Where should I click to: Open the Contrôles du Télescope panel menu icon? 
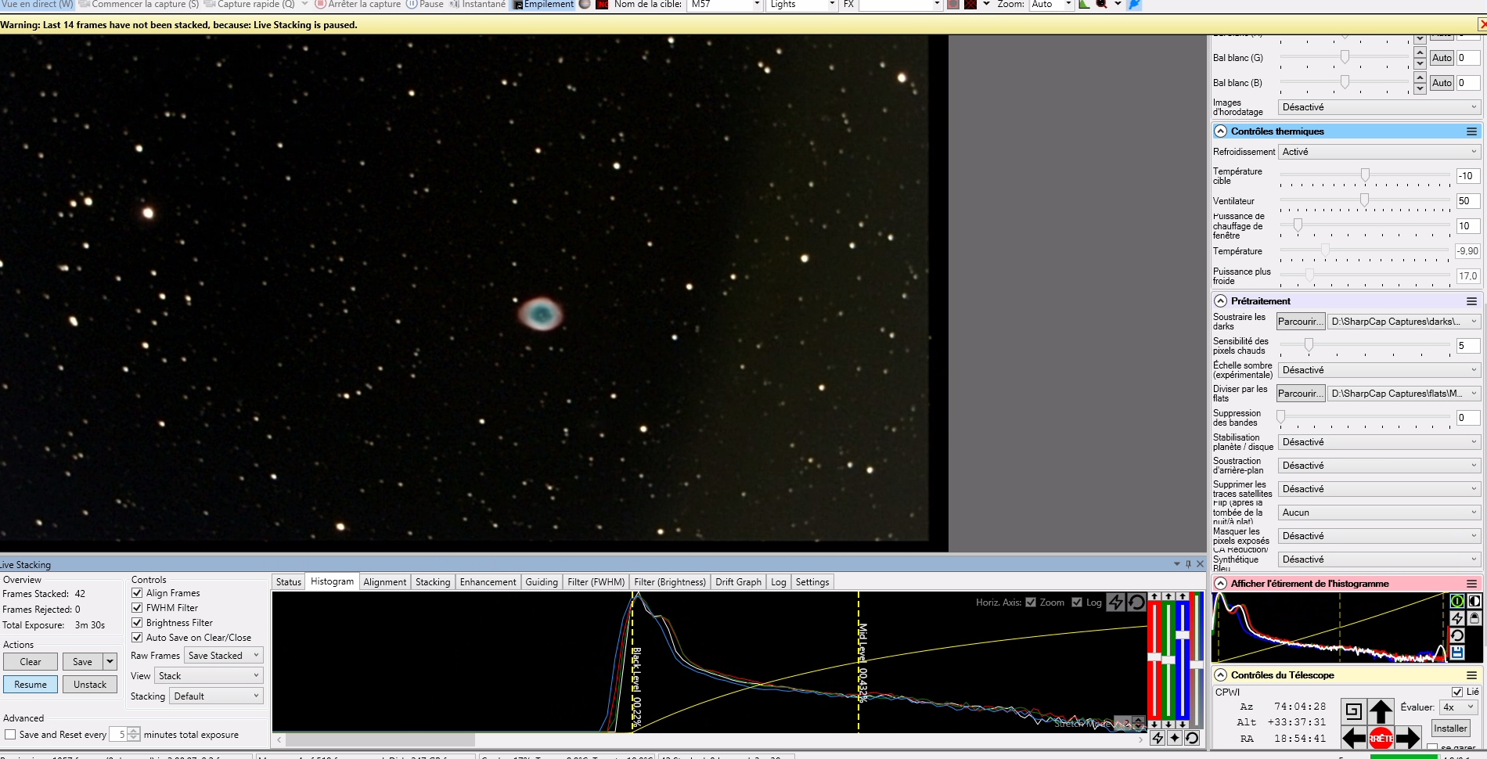click(1471, 675)
